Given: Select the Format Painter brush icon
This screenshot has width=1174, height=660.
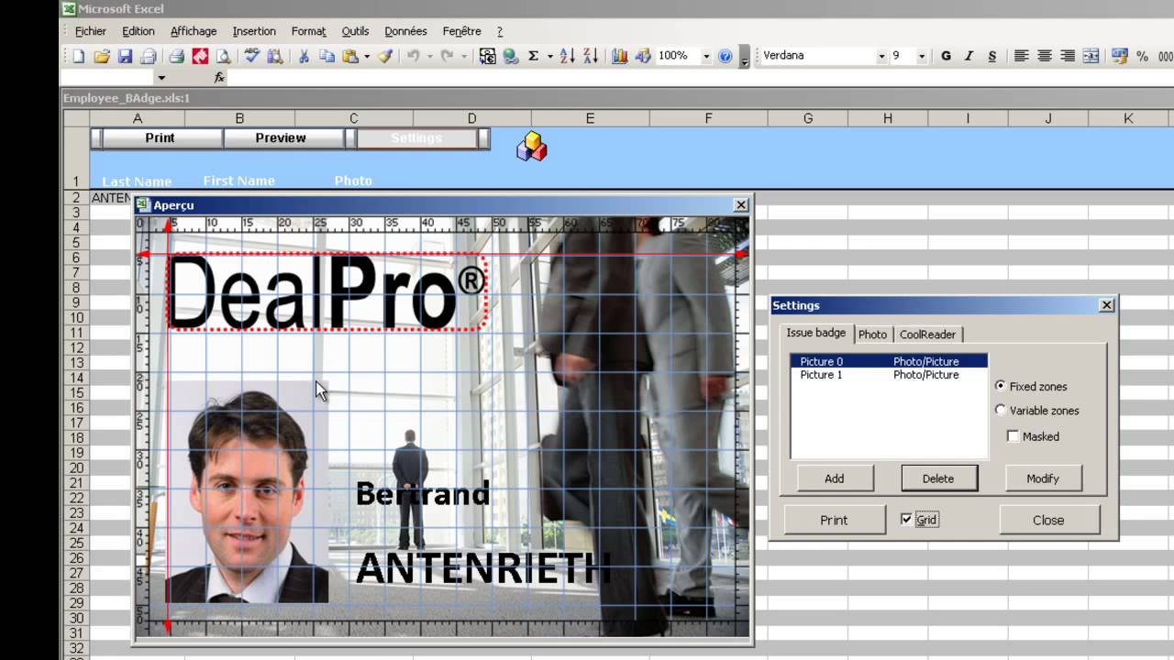Looking at the screenshot, I should pos(385,56).
